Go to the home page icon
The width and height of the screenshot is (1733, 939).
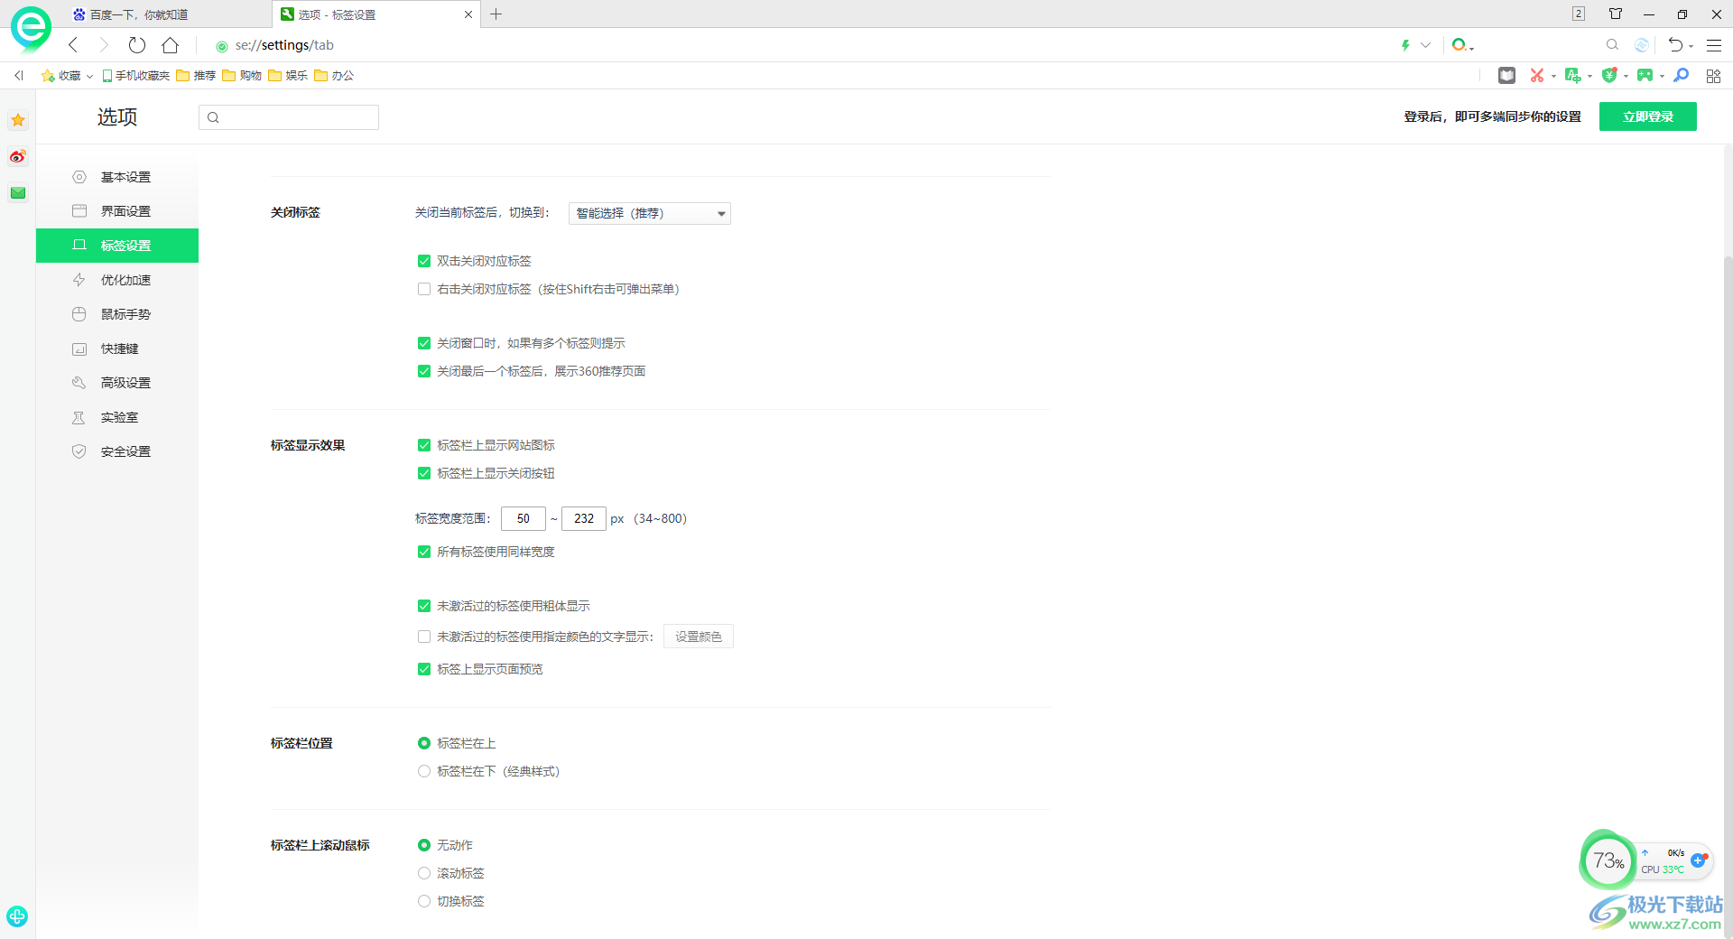click(170, 45)
